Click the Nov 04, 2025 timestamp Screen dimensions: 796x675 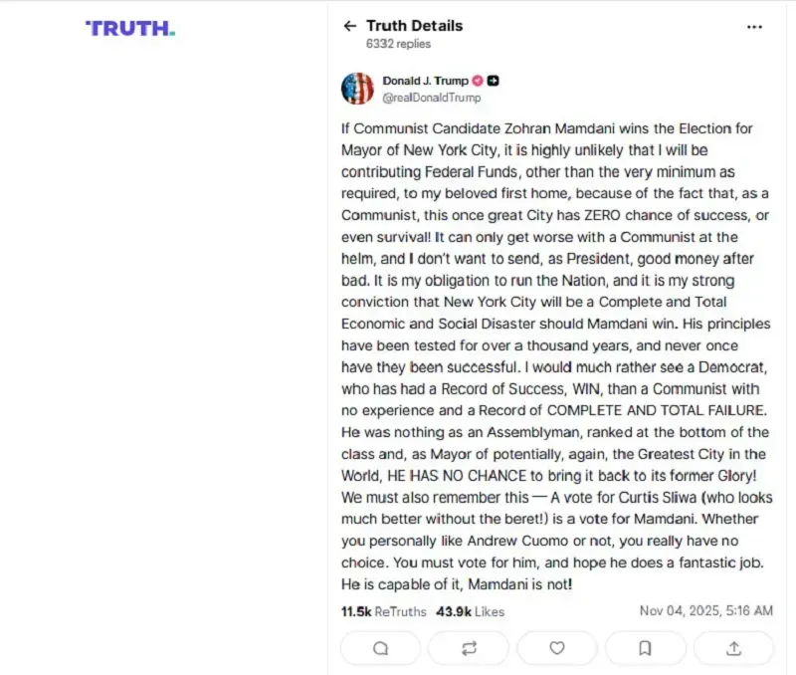point(705,611)
